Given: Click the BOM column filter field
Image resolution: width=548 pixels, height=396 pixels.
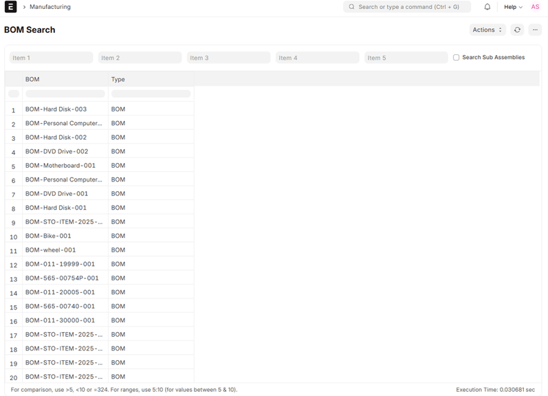Looking at the screenshot, I should [65, 93].
